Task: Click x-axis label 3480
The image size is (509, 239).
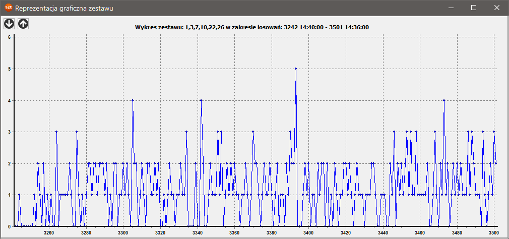Action: [x=457, y=232]
